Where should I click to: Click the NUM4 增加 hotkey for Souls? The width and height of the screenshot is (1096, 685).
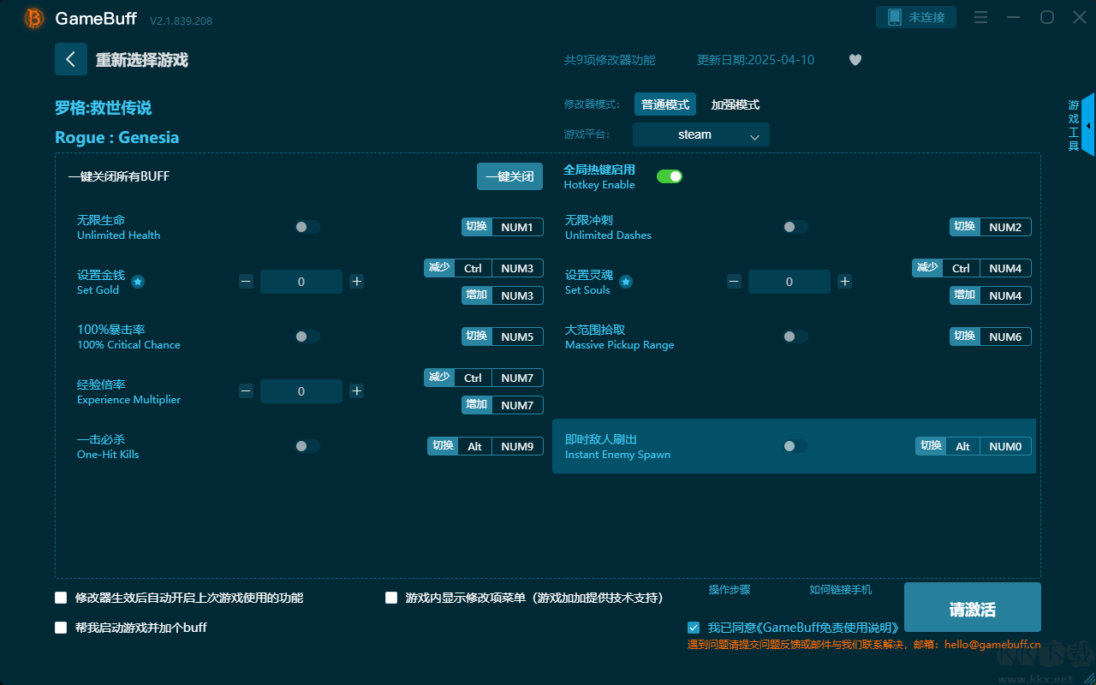click(x=991, y=295)
